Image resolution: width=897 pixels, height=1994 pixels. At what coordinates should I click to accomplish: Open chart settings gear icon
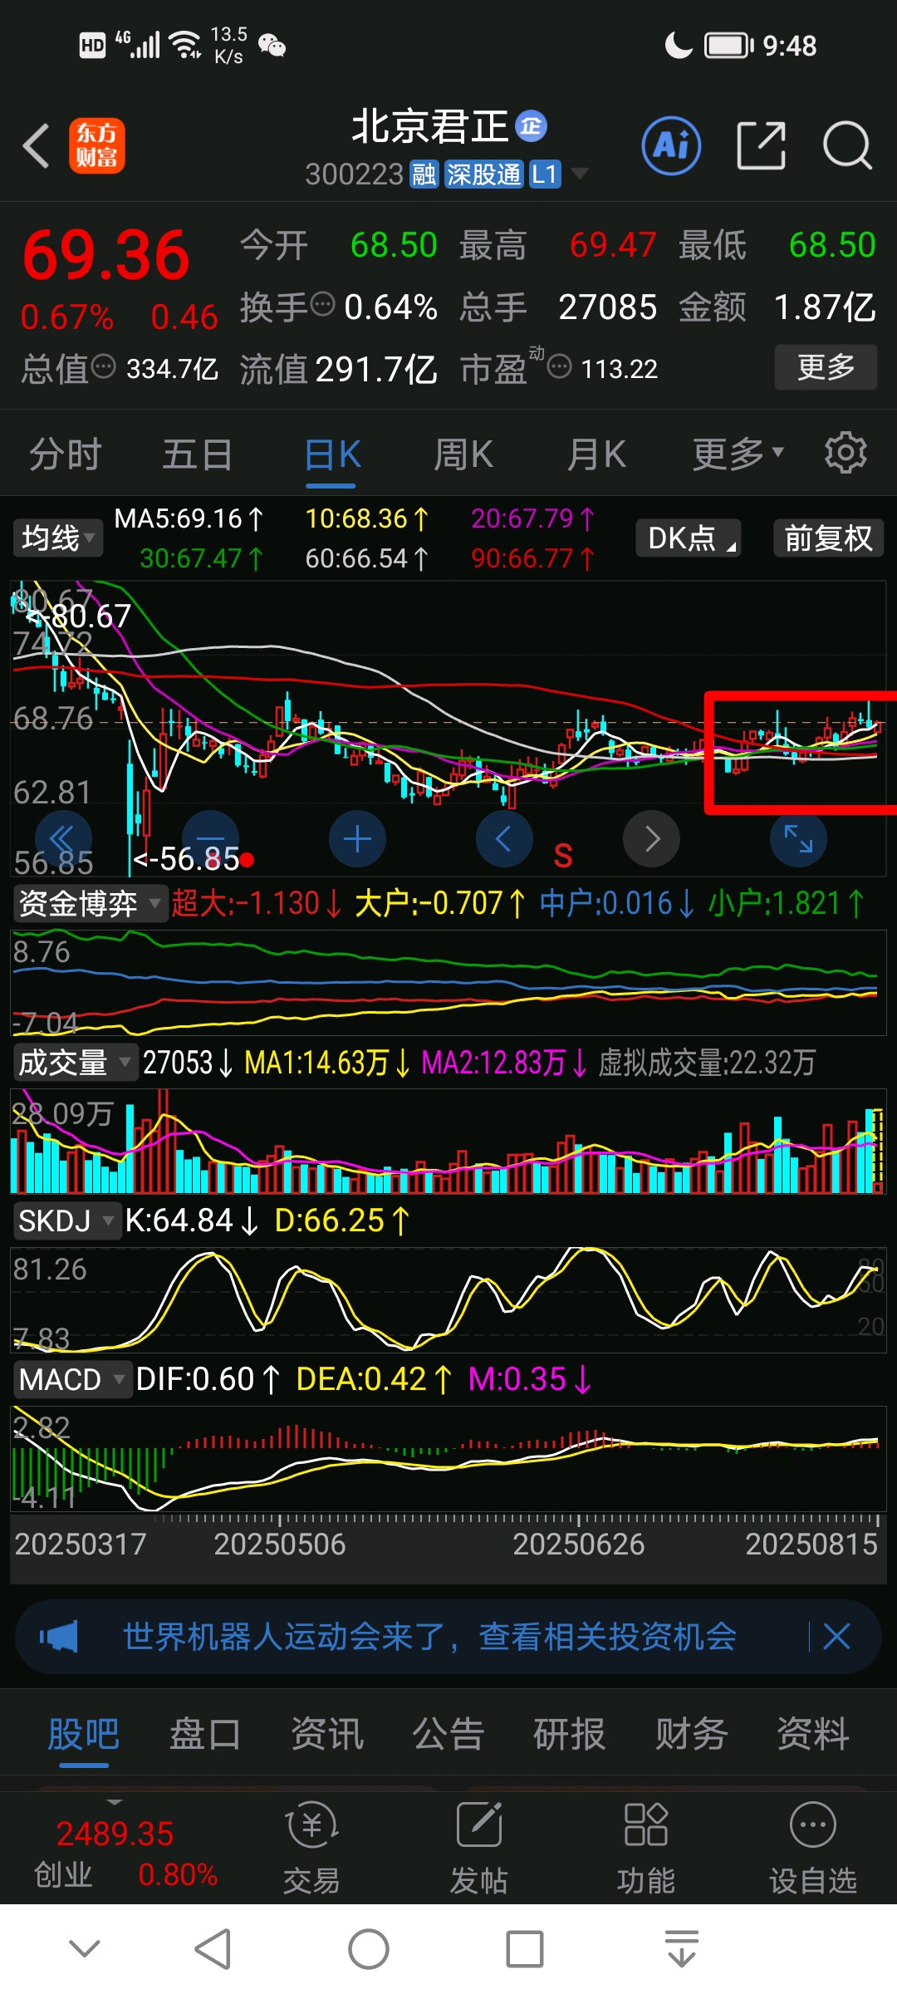[x=846, y=453]
